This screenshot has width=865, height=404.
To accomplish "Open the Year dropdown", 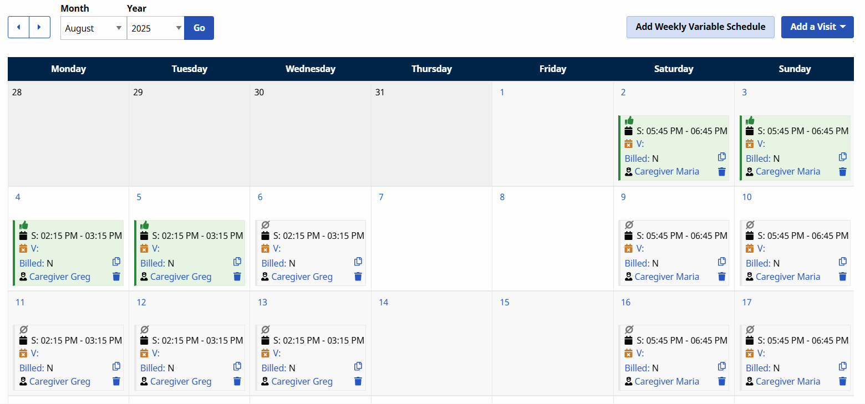I will tap(156, 28).
